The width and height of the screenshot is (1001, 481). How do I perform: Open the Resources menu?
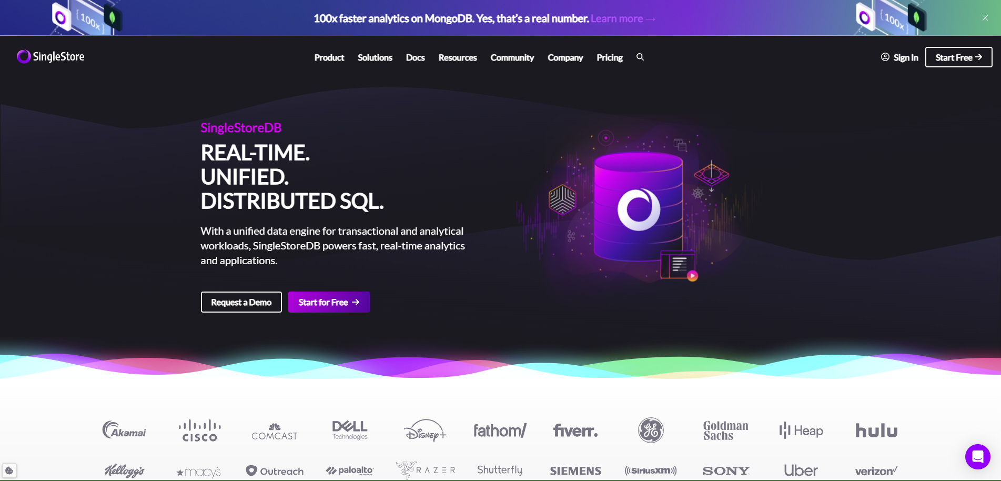click(458, 57)
